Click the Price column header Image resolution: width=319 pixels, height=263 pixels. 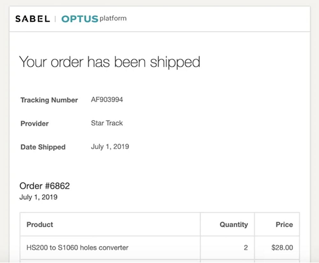click(x=284, y=224)
